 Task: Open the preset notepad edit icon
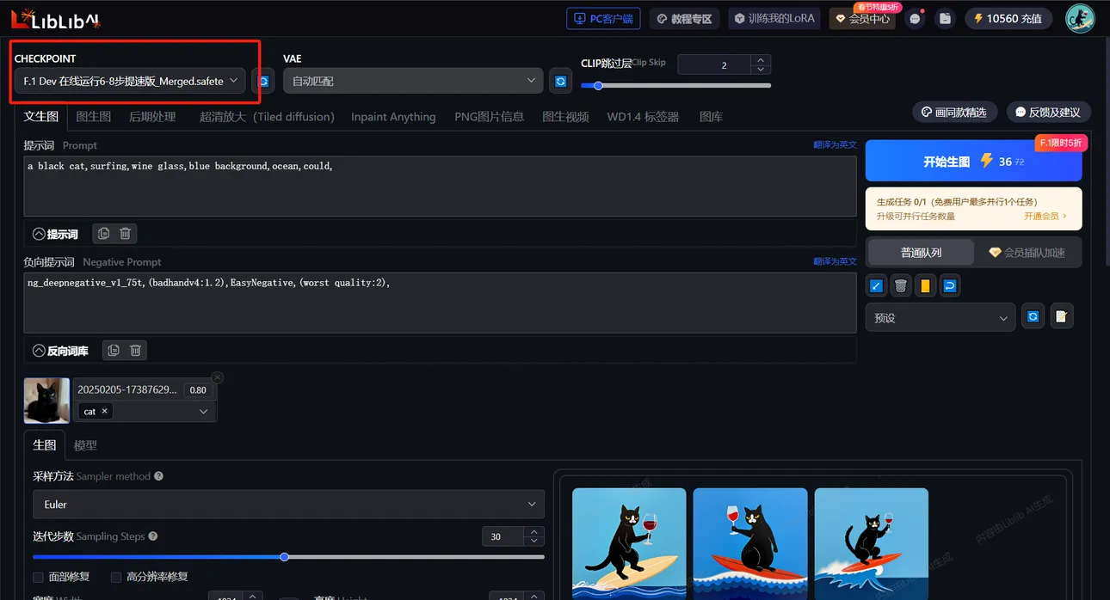coord(1062,317)
